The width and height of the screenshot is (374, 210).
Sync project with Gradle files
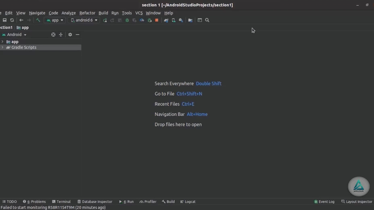[166, 20]
